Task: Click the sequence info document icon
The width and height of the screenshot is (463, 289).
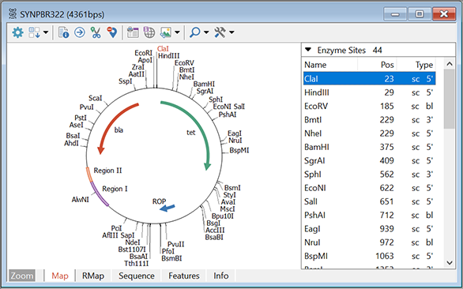Action: point(63,32)
